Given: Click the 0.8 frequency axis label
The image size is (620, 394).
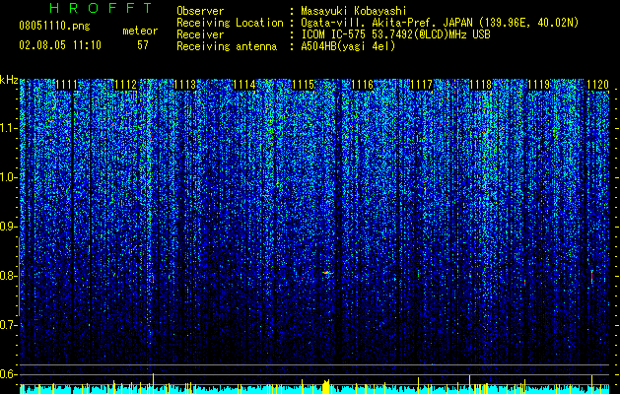Looking at the screenshot, I should [x=8, y=276].
